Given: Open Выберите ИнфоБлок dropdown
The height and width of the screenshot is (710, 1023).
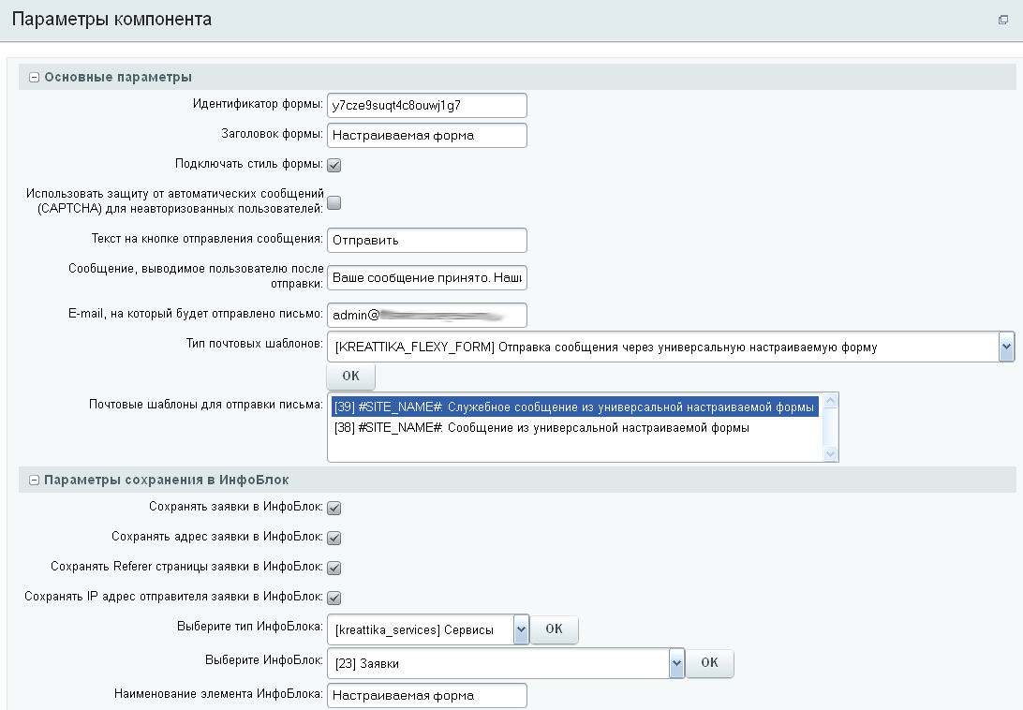Looking at the screenshot, I should pyautogui.click(x=676, y=664).
